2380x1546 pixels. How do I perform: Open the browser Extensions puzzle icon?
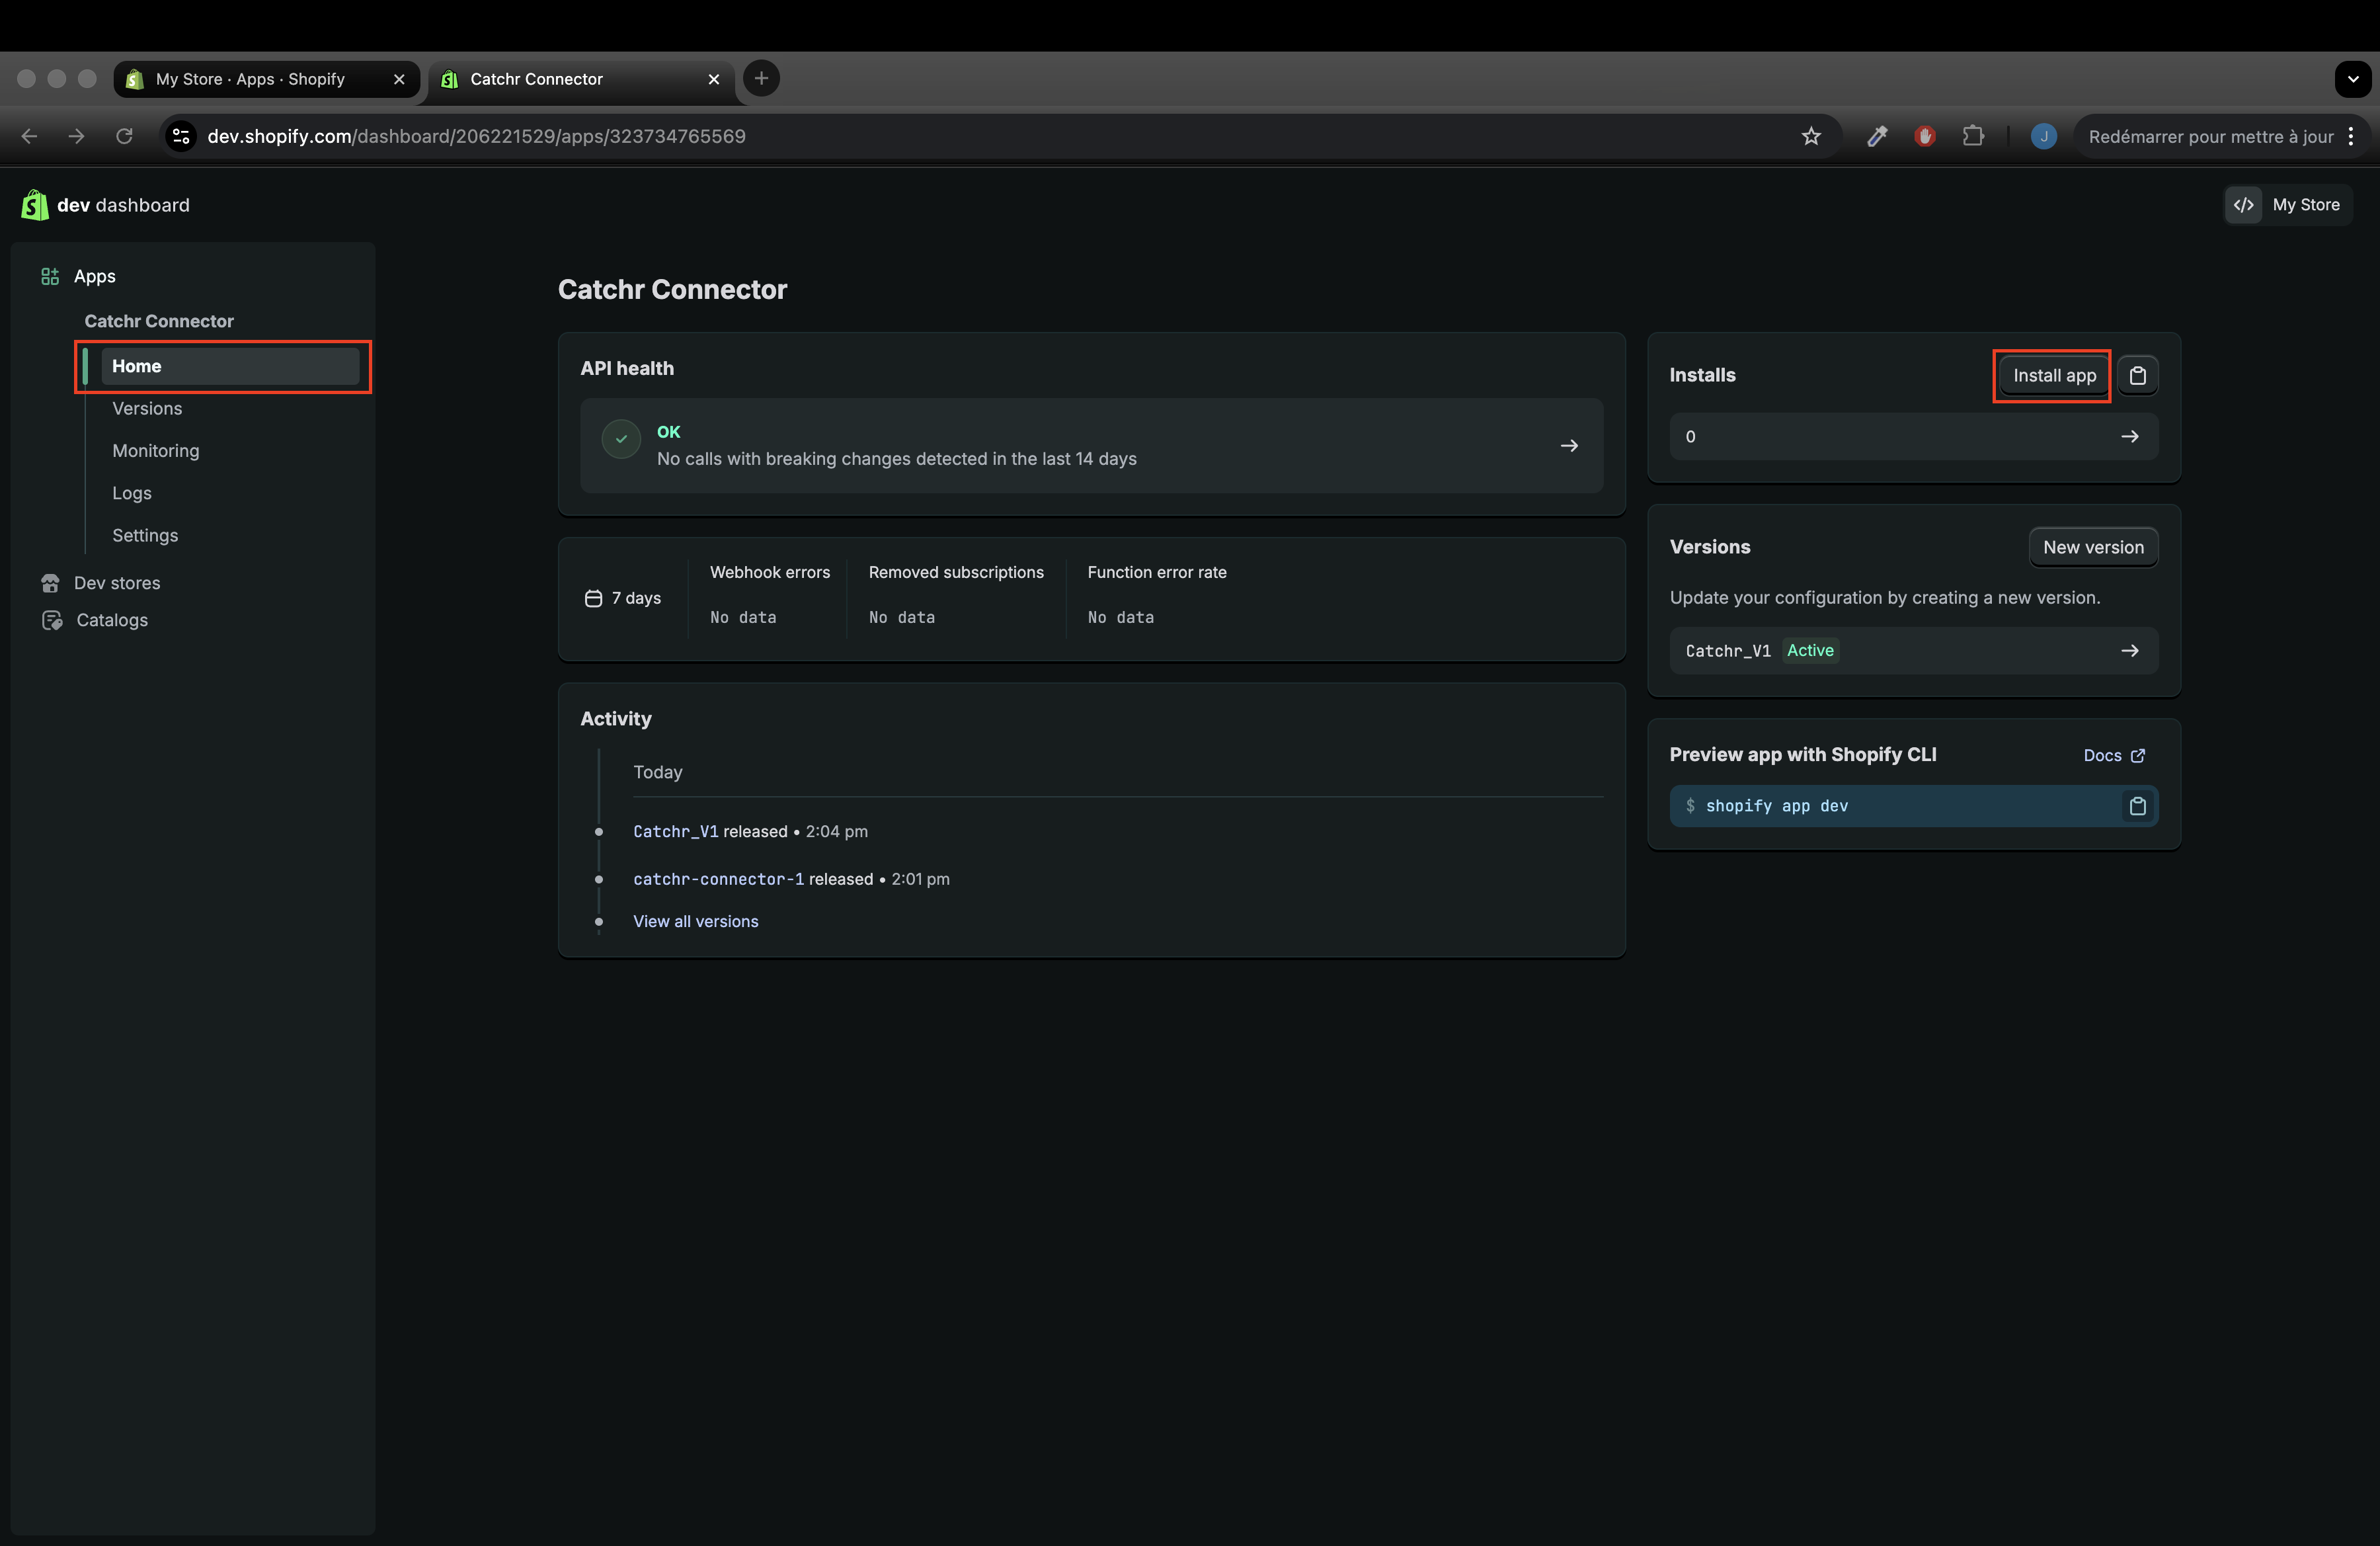[1972, 136]
